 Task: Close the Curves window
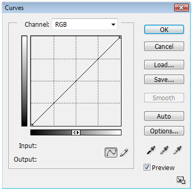pyautogui.click(x=181, y=8)
